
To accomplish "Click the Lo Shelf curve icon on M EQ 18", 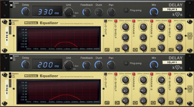I will [x=117, y=50].
